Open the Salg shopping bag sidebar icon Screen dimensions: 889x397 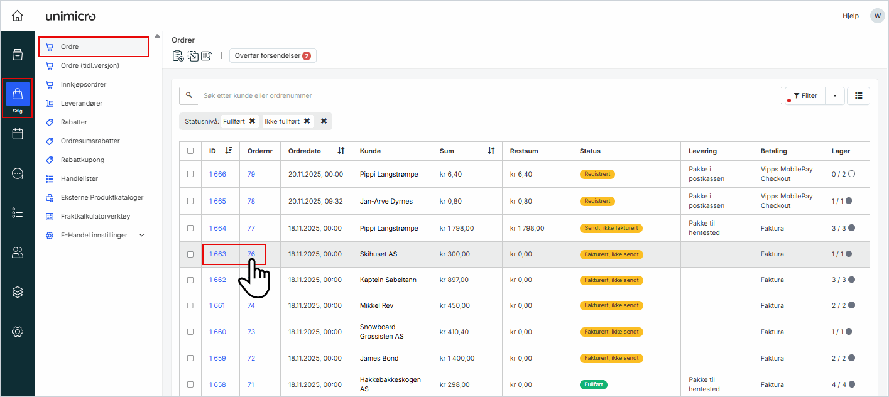click(18, 95)
